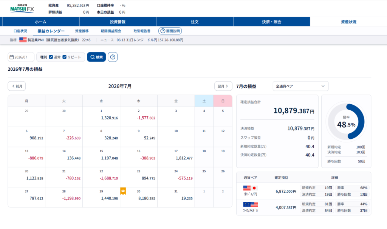Click the 新規約定数量(万) value 40.4
The height and width of the screenshot is (229, 387).
pyautogui.click(x=310, y=147)
